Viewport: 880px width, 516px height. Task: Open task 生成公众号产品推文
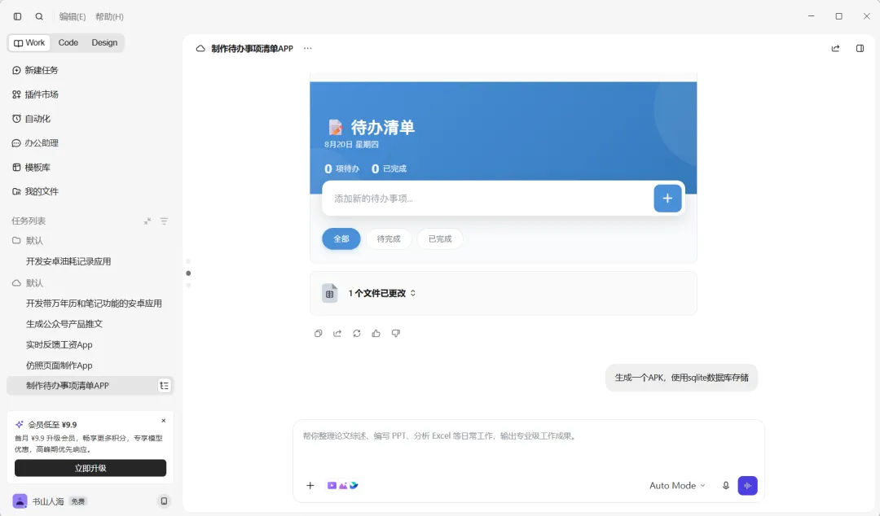pos(64,324)
